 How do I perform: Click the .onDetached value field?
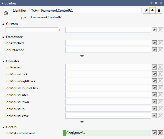(108, 50)
